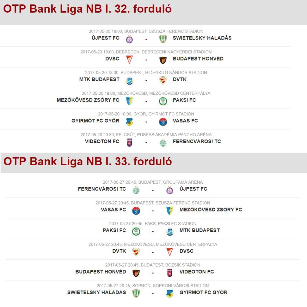
Task: Select the Budapest Honvéd crest in round 32
Action: [x=163, y=60]
